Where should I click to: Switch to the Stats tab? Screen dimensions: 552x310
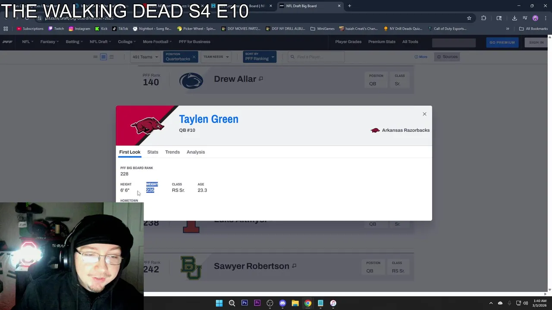click(153, 152)
